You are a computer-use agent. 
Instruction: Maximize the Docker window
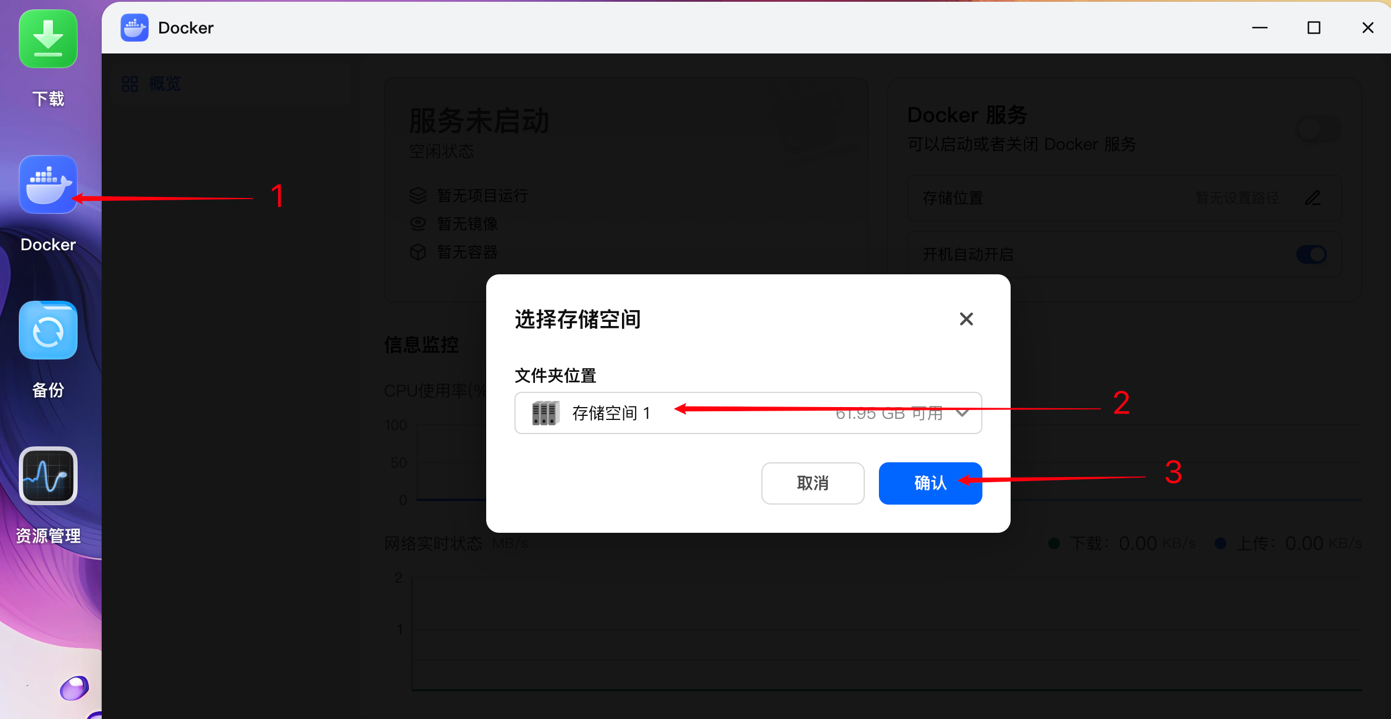click(x=1314, y=28)
